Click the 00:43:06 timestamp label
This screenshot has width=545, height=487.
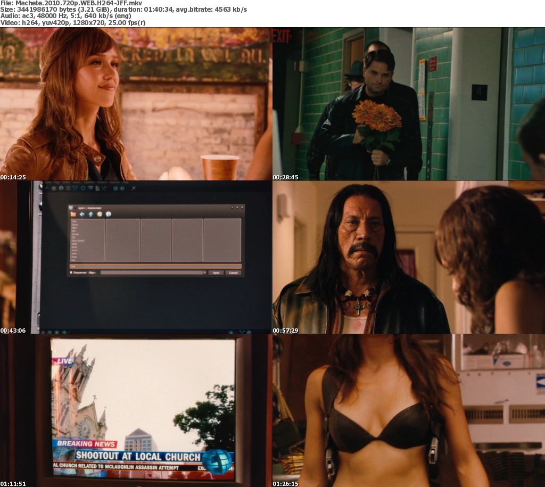point(13,331)
